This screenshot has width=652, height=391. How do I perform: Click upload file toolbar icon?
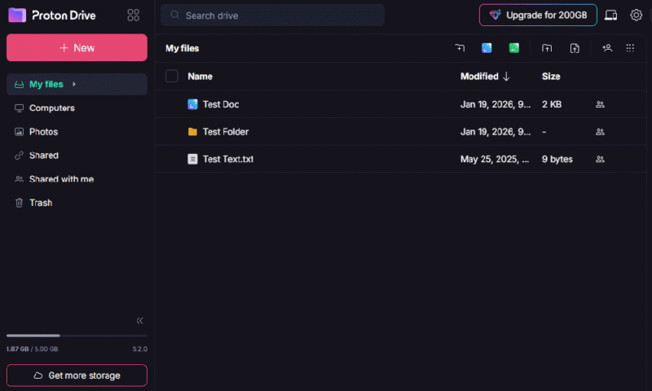point(575,48)
